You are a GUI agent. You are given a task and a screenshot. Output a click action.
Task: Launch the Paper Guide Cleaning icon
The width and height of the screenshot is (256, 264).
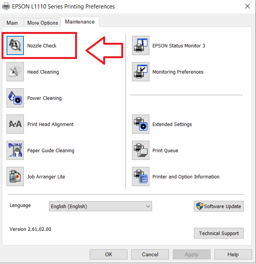[x=15, y=151]
